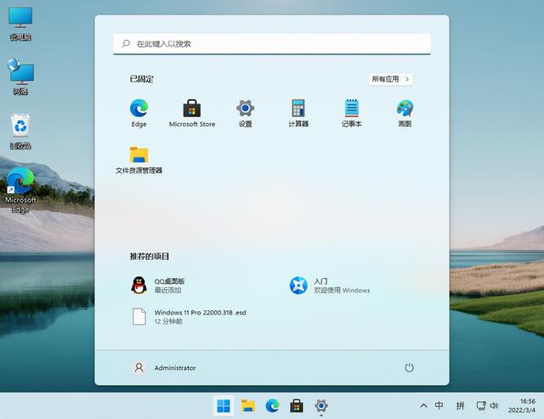Toggle the 中 input language indicator
Screen dimensions: 544x419
click(439, 405)
